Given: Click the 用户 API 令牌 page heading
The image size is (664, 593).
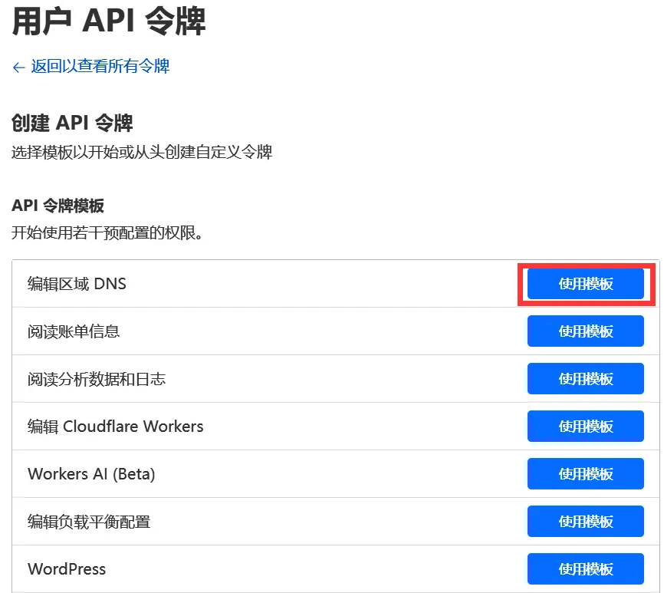Looking at the screenshot, I should (109, 21).
